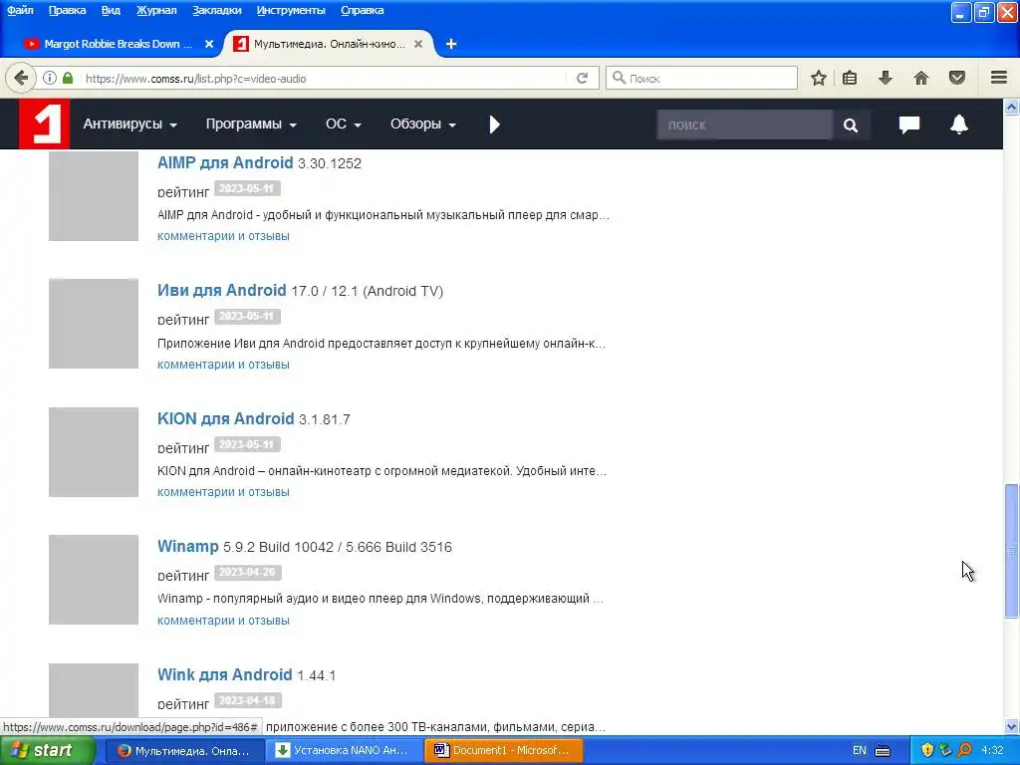Click the security shield tray icon

pyautogui.click(x=927, y=750)
